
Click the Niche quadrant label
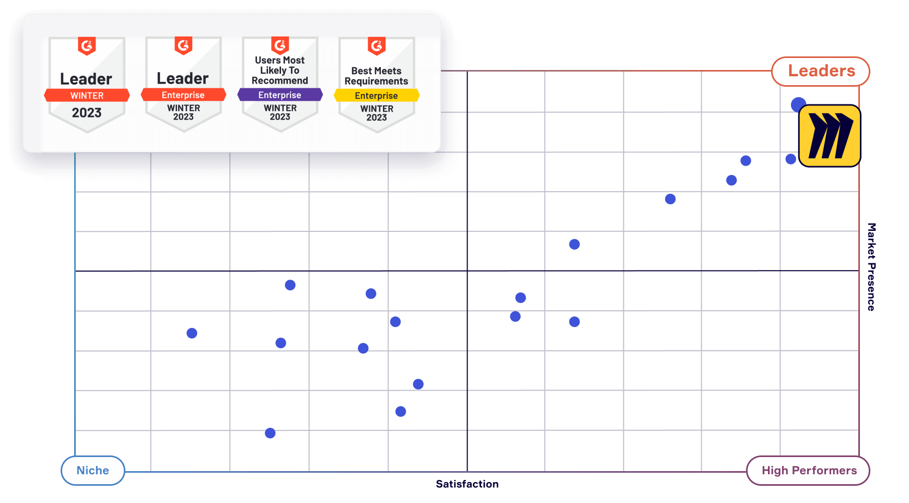point(92,470)
